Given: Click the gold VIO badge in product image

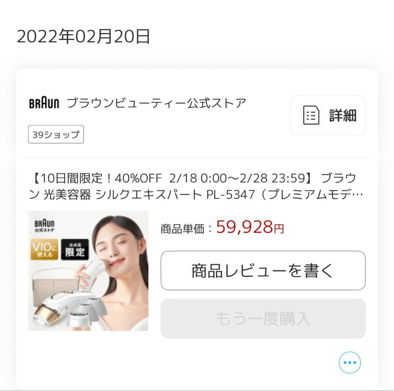Looking at the screenshot, I should pos(44,249).
